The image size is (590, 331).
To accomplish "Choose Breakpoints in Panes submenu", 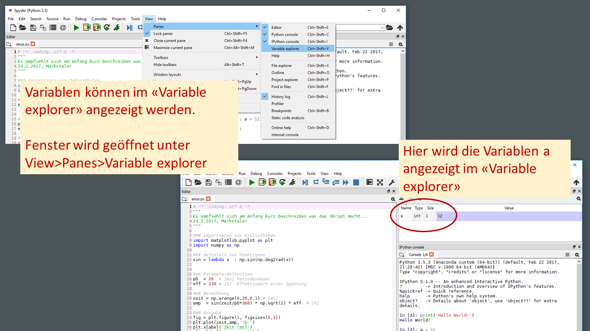I will pyautogui.click(x=298, y=111).
